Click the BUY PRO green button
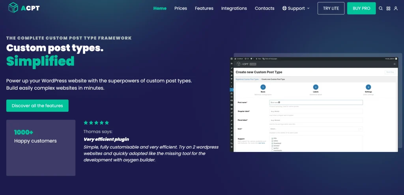Viewport: 404px width, 195px height. click(361, 8)
